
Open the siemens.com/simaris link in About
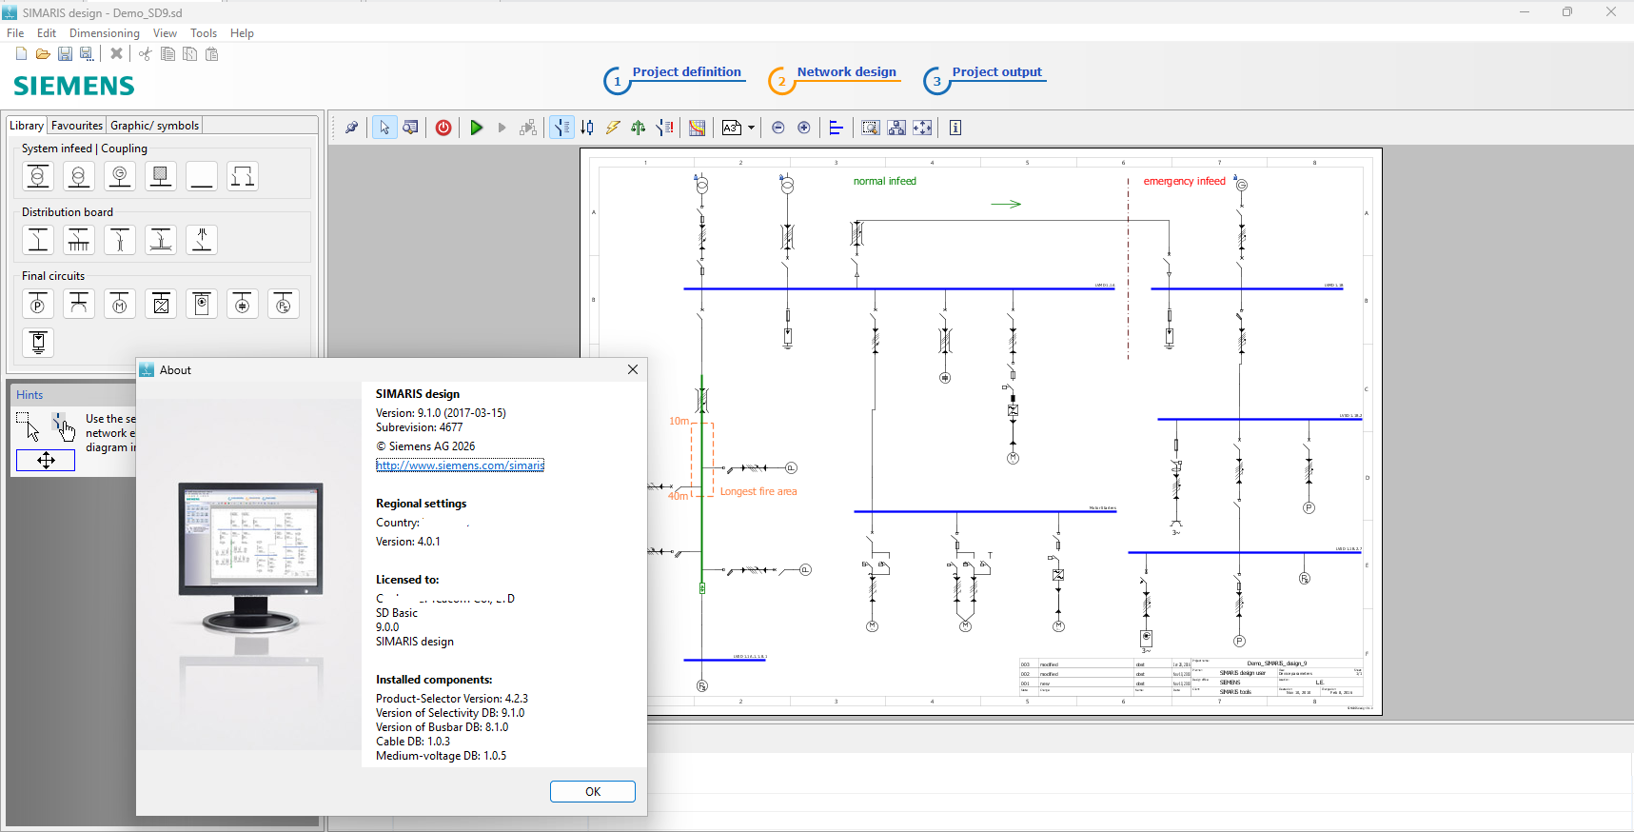460,466
